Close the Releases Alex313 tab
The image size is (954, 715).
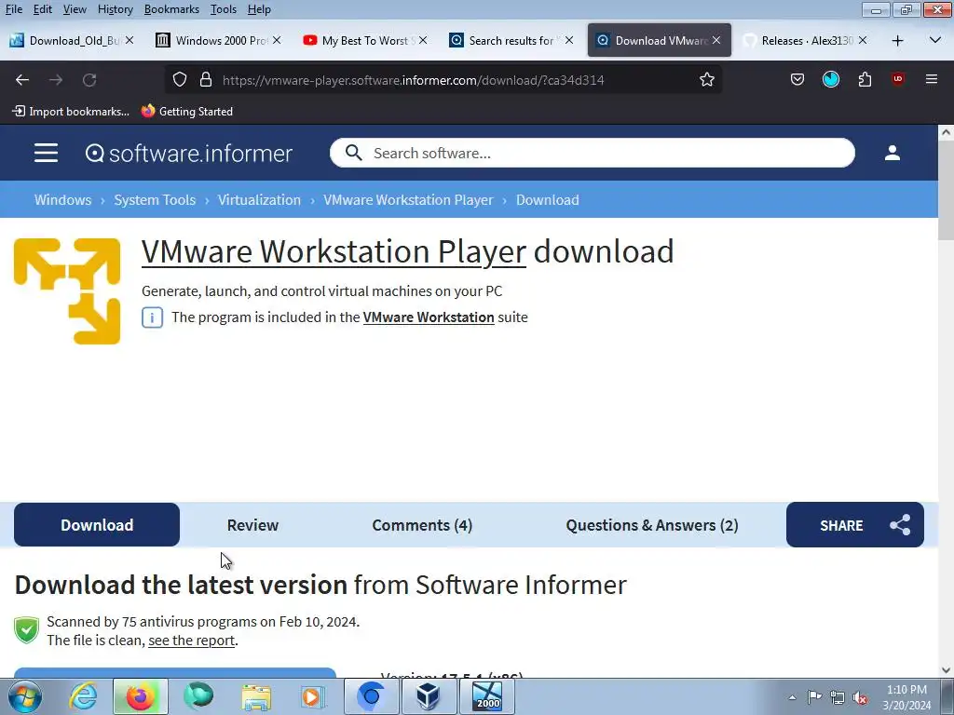(862, 40)
